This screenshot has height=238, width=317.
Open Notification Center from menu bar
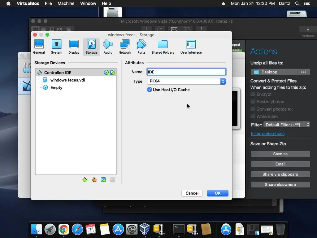tap(307, 3)
